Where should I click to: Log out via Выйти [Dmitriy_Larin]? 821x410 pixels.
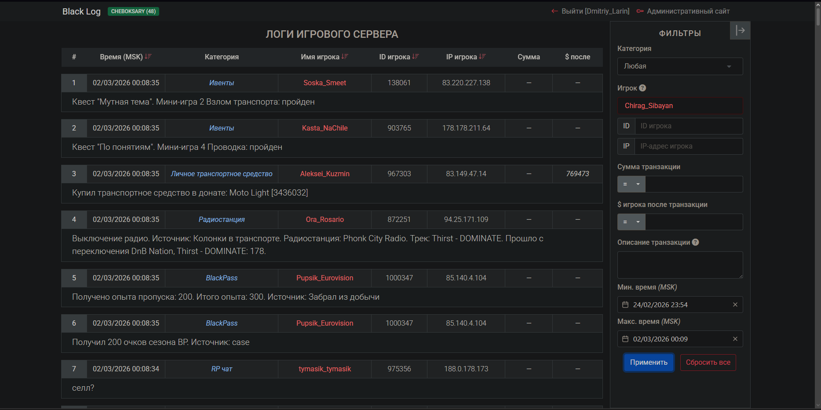(x=591, y=11)
